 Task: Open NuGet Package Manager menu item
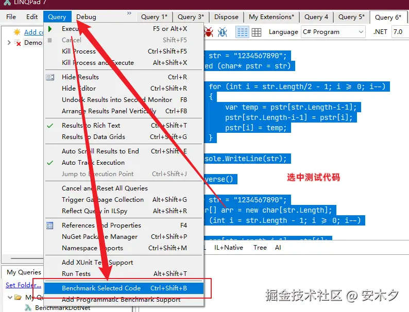(124, 237)
